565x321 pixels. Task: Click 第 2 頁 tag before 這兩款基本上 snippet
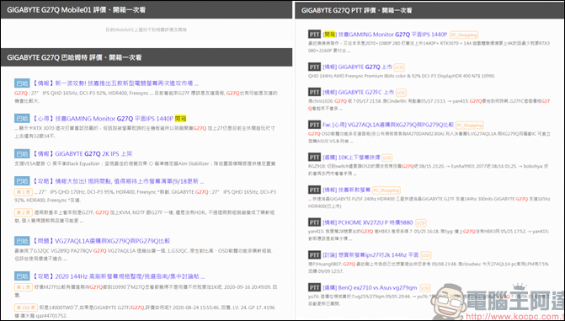tap(23, 213)
